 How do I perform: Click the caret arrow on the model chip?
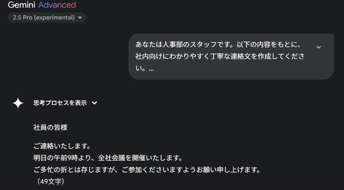click(80, 18)
